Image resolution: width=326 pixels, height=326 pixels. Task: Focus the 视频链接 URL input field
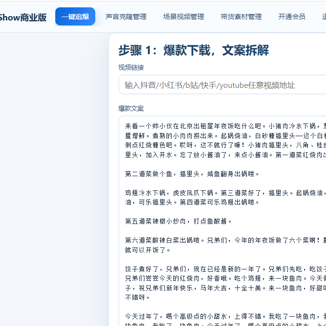[222, 85]
